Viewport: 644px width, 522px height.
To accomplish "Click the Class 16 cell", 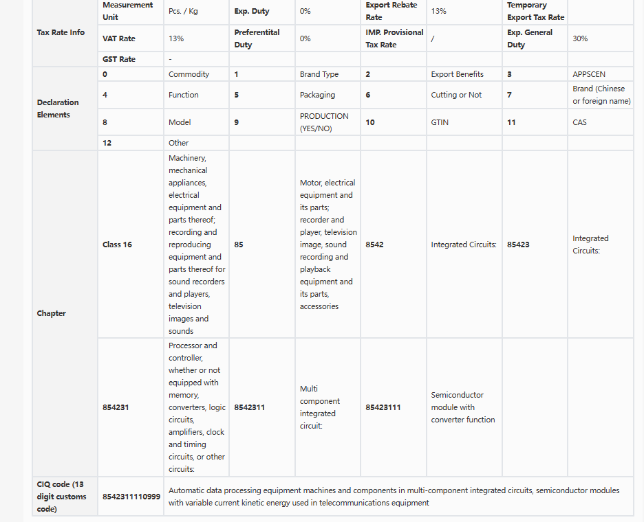I will [131, 245].
